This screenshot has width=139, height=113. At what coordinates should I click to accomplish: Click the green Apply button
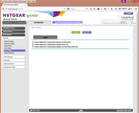(x=76, y=32)
